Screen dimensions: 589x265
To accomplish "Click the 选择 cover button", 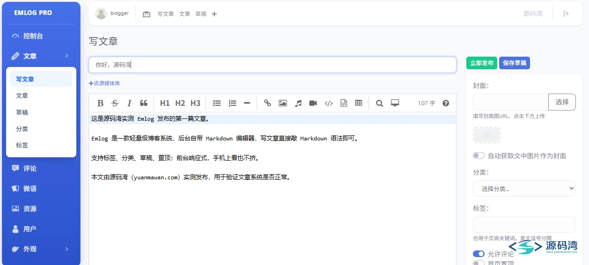I will point(562,102).
